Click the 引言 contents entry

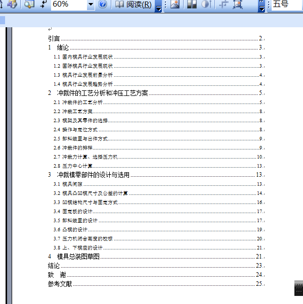(x=156, y=38)
